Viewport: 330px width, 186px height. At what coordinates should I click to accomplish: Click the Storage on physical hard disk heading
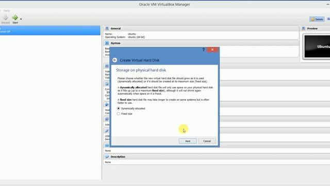[141, 70]
